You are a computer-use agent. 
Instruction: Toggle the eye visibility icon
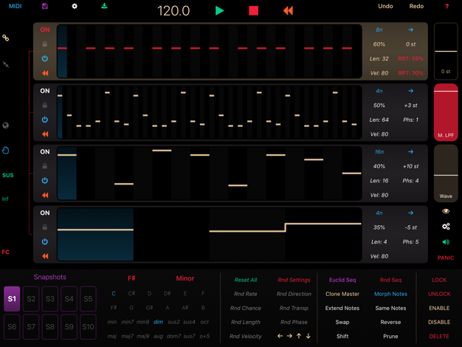pyautogui.click(x=446, y=211)
